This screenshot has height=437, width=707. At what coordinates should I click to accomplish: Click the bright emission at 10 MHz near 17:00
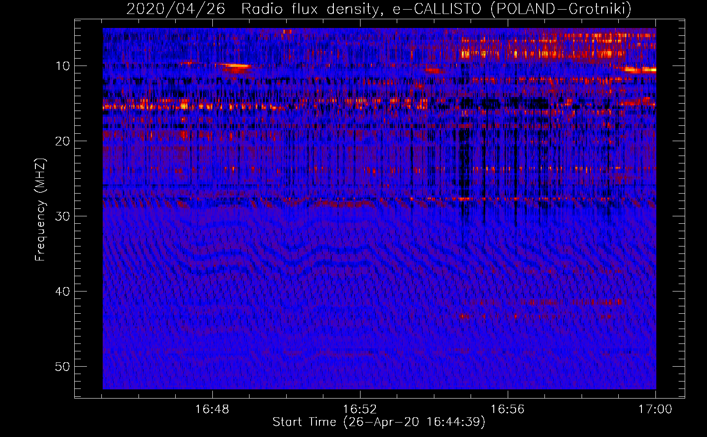[x=638, y=69]
